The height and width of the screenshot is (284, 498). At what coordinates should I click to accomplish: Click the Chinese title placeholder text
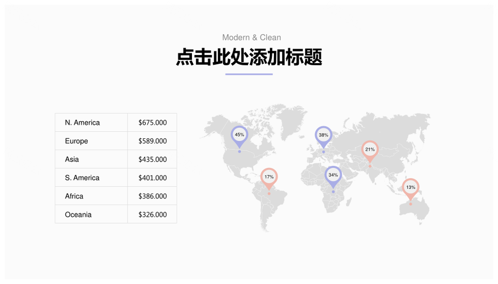click(249, 58)
